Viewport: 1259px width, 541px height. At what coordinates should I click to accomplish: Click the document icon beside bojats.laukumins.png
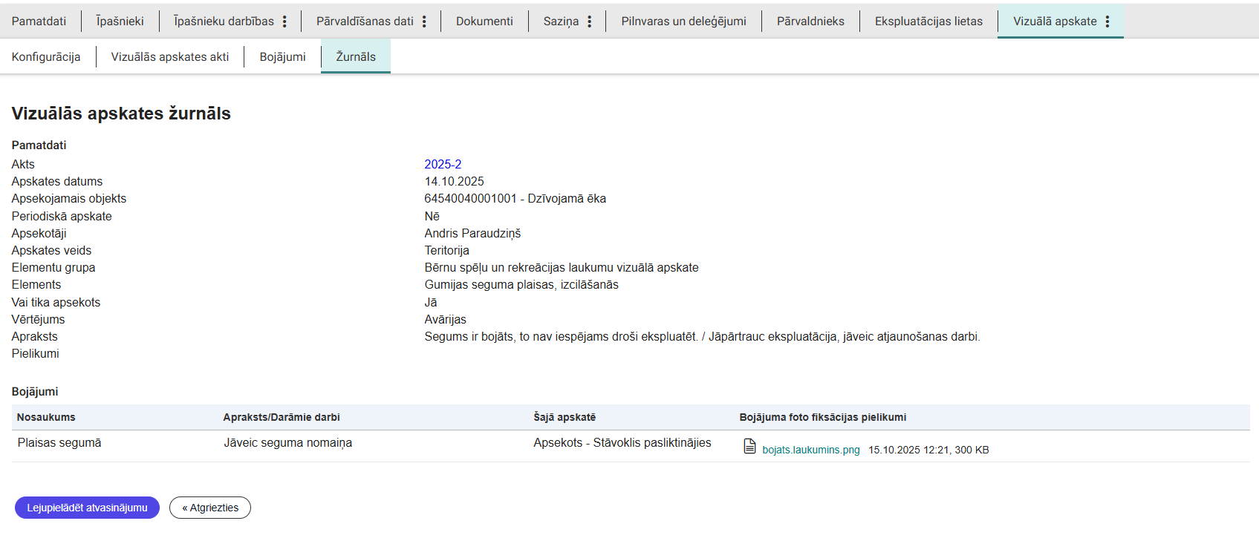[x=749, y=446]
